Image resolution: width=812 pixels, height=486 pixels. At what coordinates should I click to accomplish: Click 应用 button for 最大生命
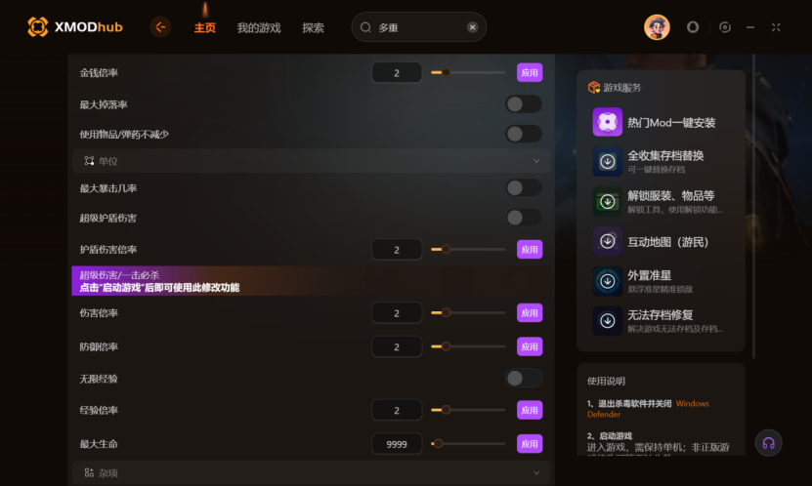click(x=530, y=444)
